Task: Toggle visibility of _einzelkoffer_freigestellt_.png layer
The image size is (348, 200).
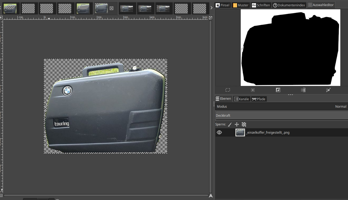Action: (x=219, y=132)
